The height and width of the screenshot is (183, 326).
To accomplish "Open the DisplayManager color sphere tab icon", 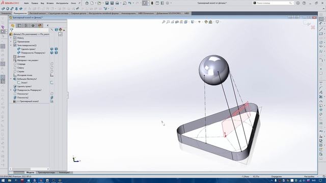I will (40, 25).
